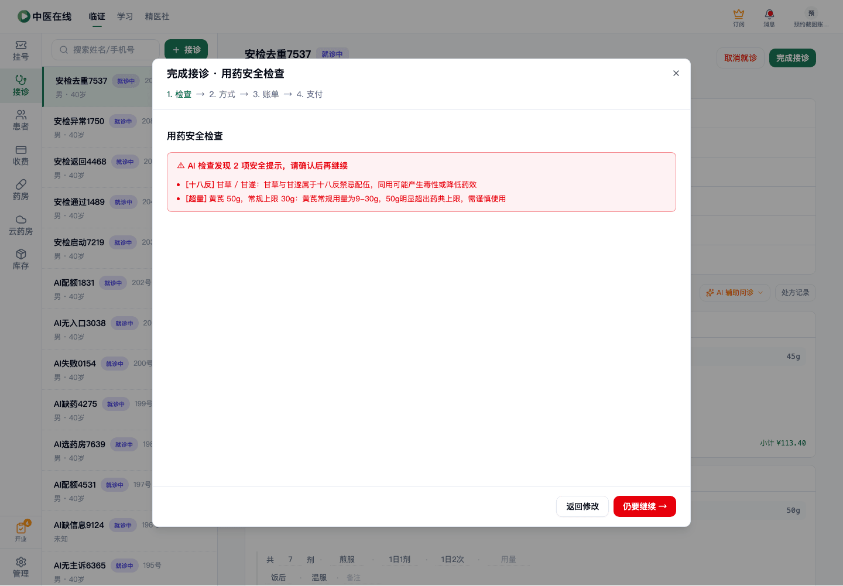Open the 处方记录 button
Viewport: 843px width, 586px height.
pos(795,293)
